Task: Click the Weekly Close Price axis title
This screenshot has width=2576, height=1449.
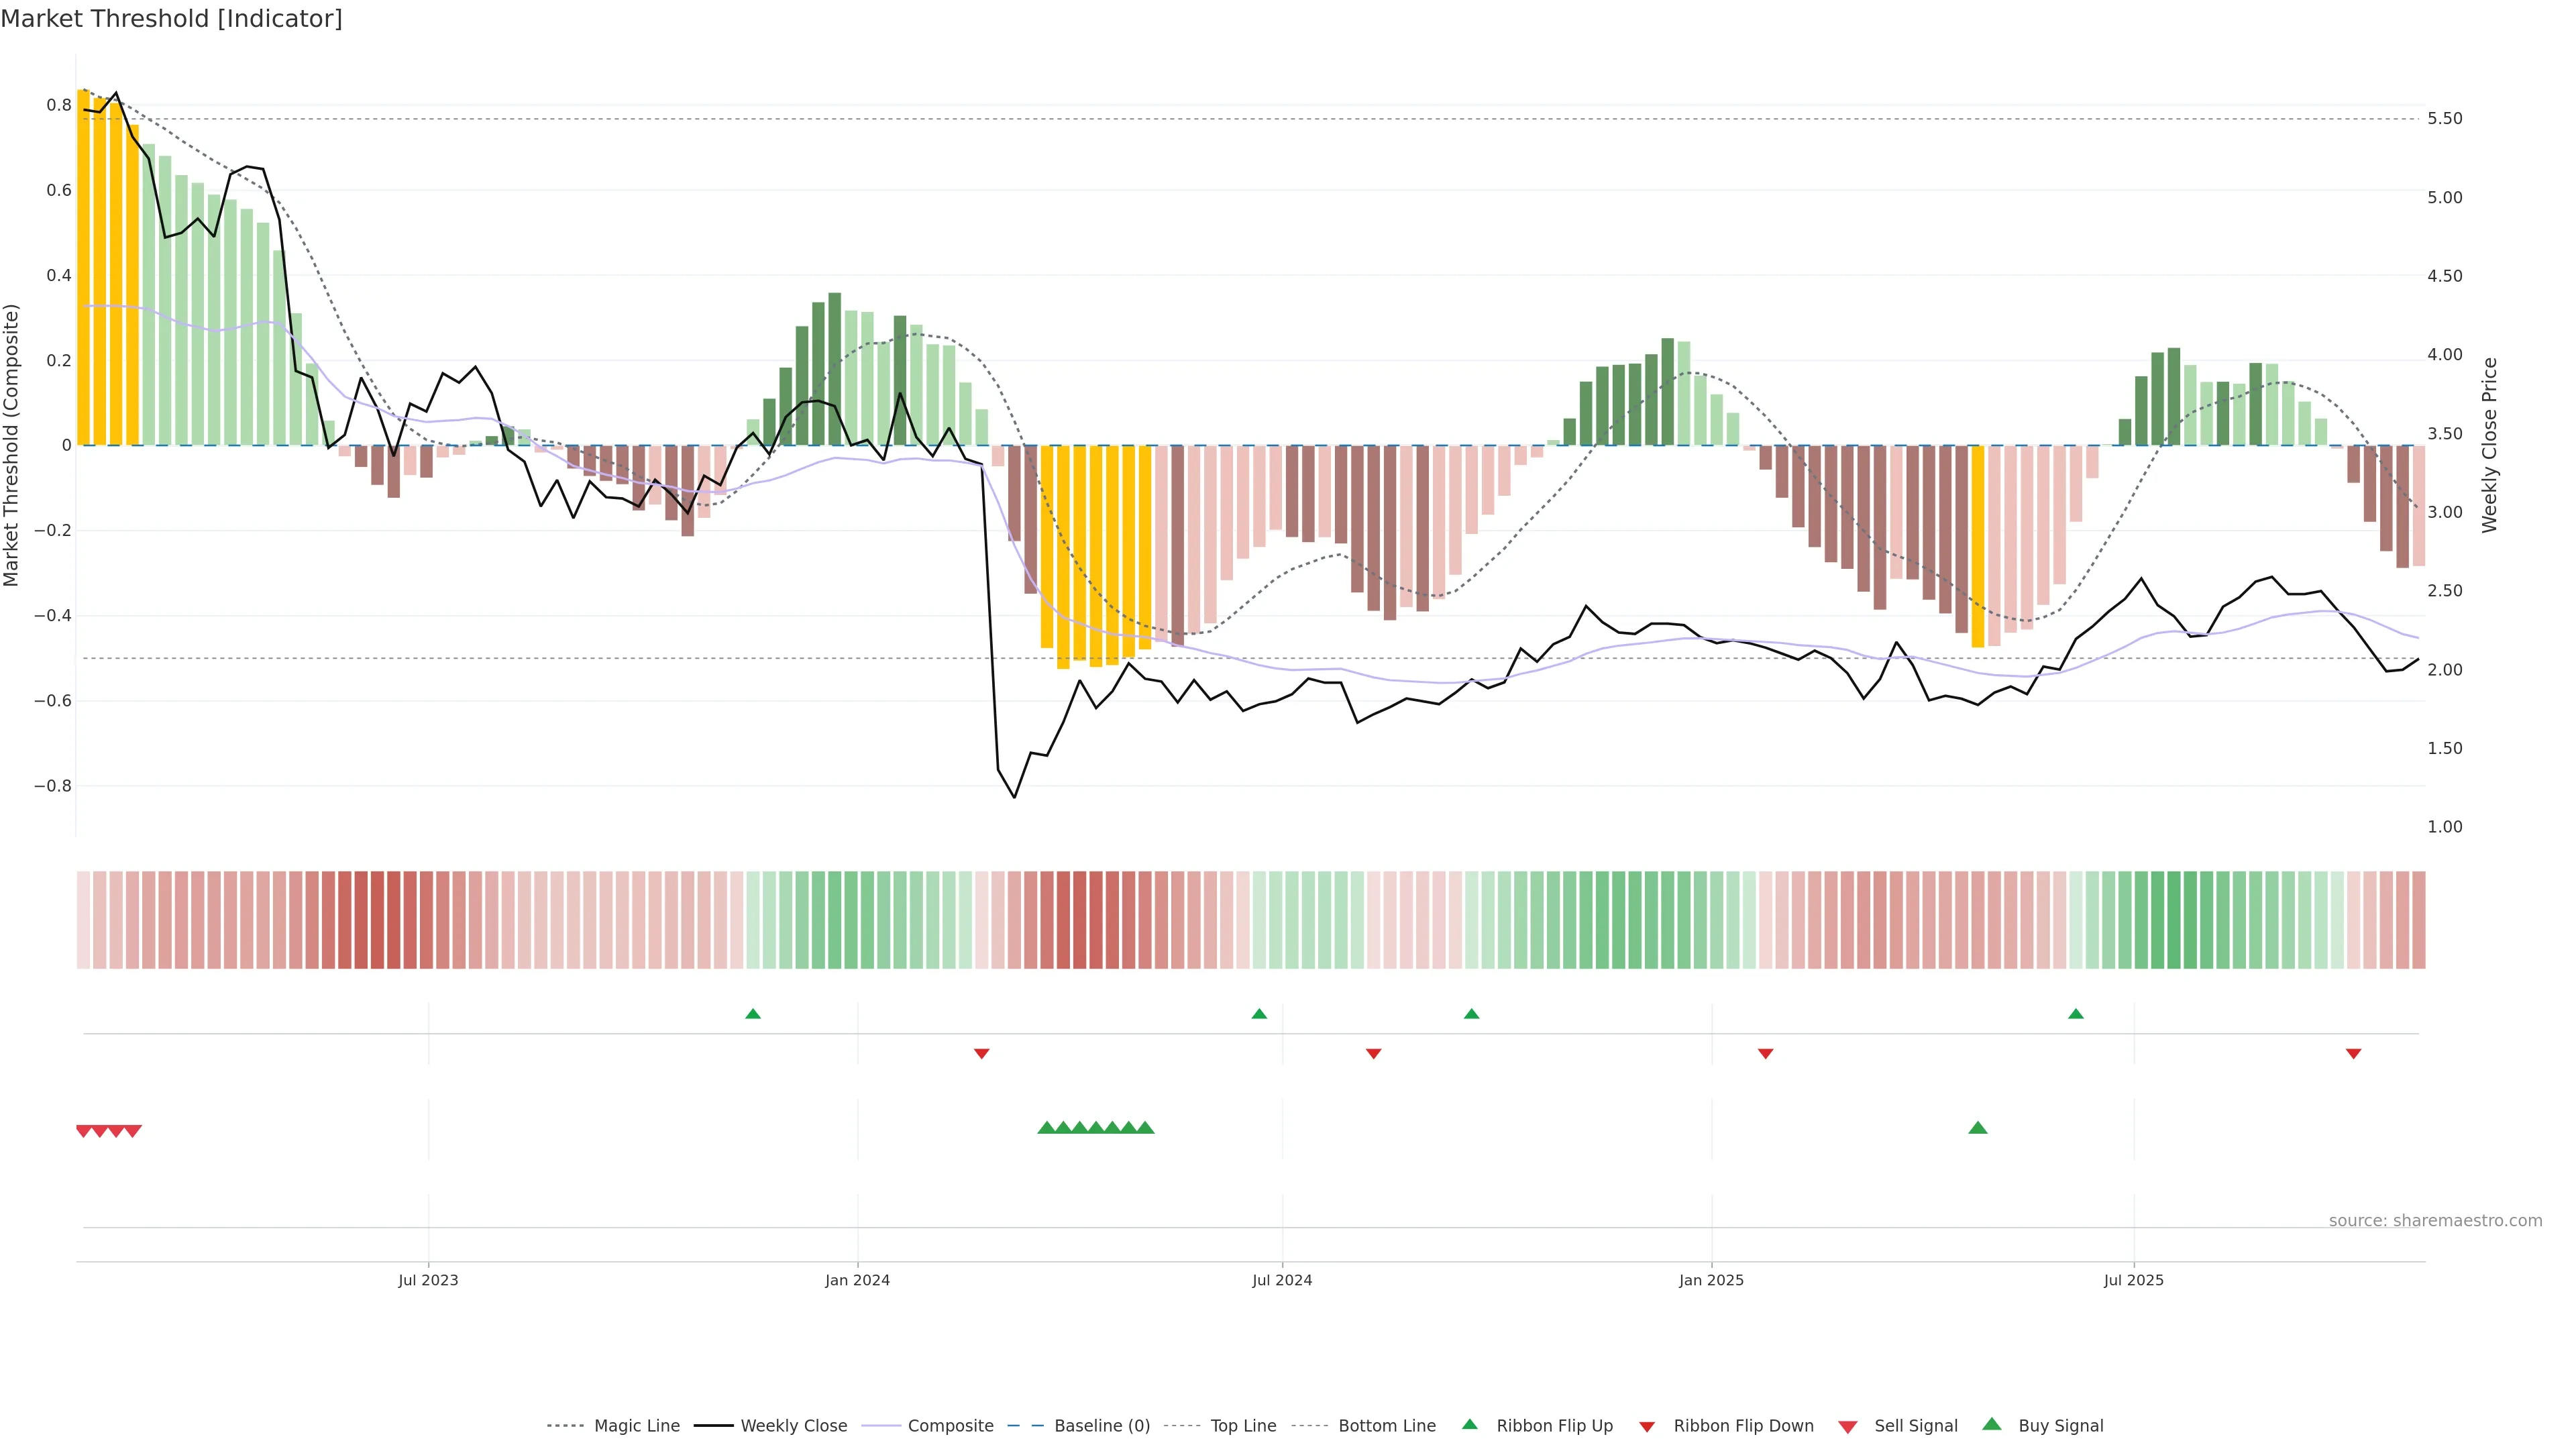Action: click(2489, 445)
